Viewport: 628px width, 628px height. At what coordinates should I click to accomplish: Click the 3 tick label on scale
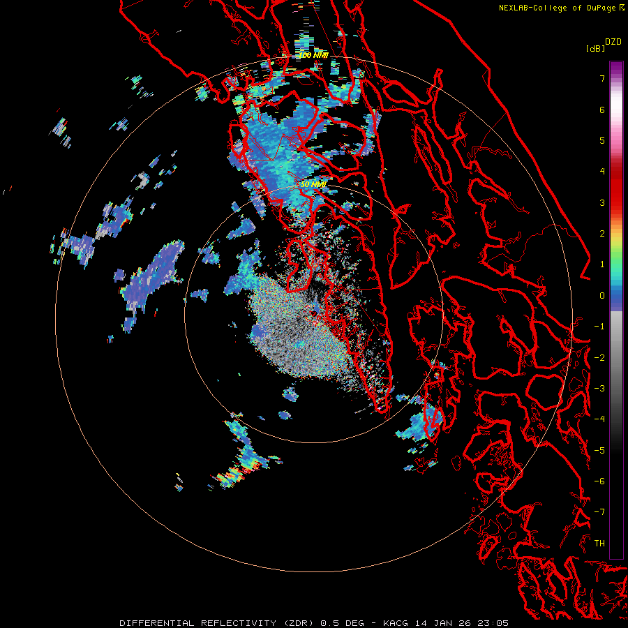602,202
